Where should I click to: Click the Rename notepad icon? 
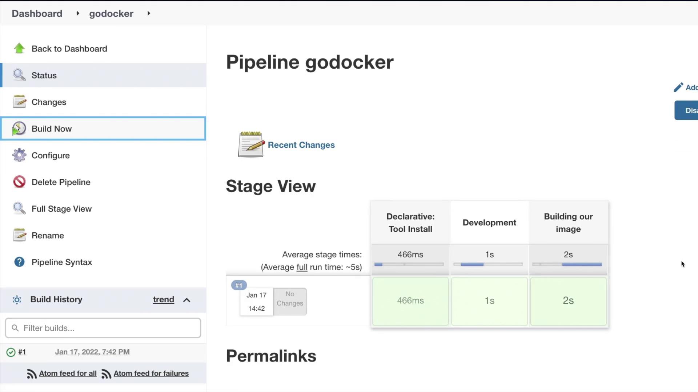tap(19, 235)
